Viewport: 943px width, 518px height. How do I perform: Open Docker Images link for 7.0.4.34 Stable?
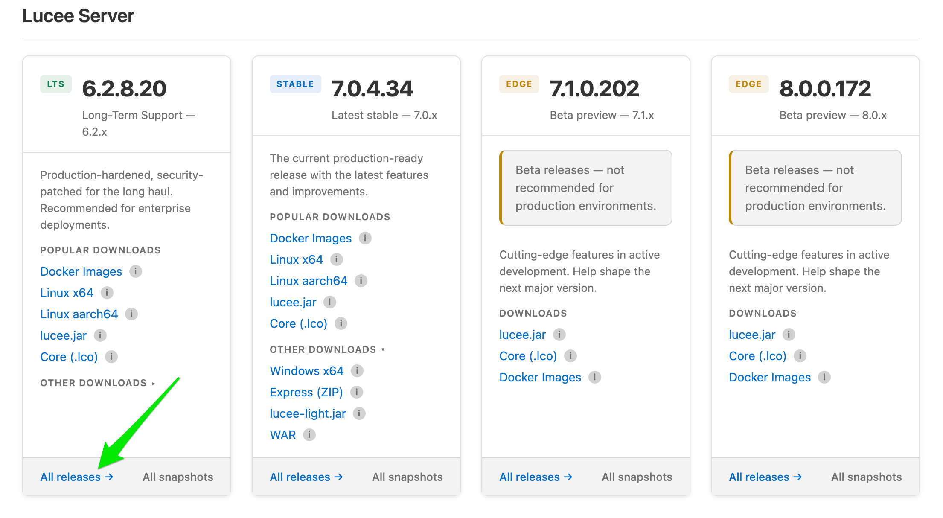311,238
